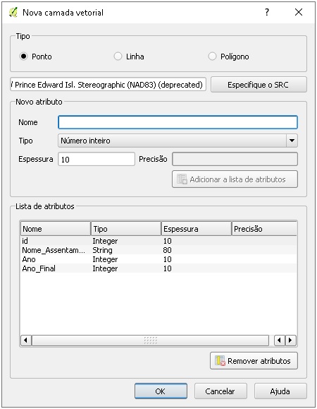Click the String type cell
Viewport: 317px width, 409px height.
[102, 250]
